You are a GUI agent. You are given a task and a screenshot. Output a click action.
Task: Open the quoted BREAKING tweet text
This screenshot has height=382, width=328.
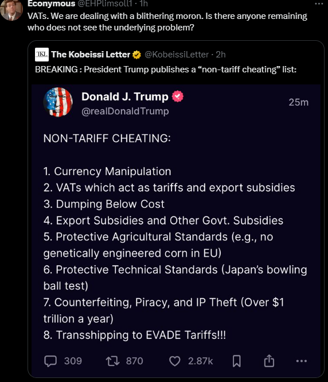[166, 70]
